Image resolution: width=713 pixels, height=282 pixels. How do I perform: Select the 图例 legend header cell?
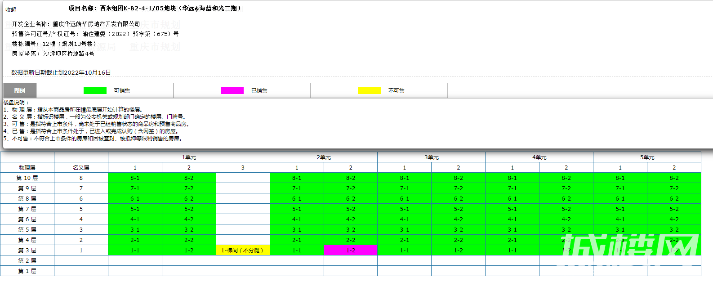(20, 90)
